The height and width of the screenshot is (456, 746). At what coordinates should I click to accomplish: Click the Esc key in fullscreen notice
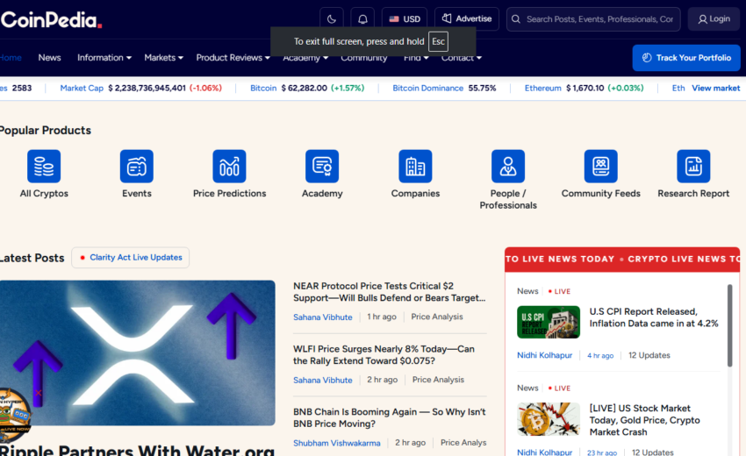pyautogui.click(x=438, y=41)
